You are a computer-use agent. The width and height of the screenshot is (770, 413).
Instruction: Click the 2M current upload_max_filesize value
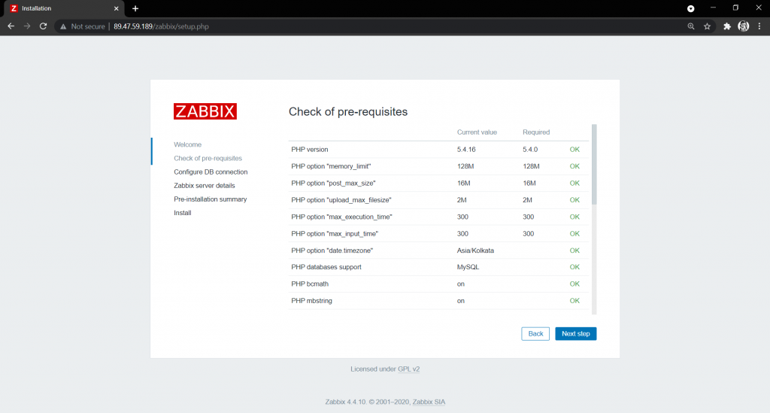pos(462,200)
